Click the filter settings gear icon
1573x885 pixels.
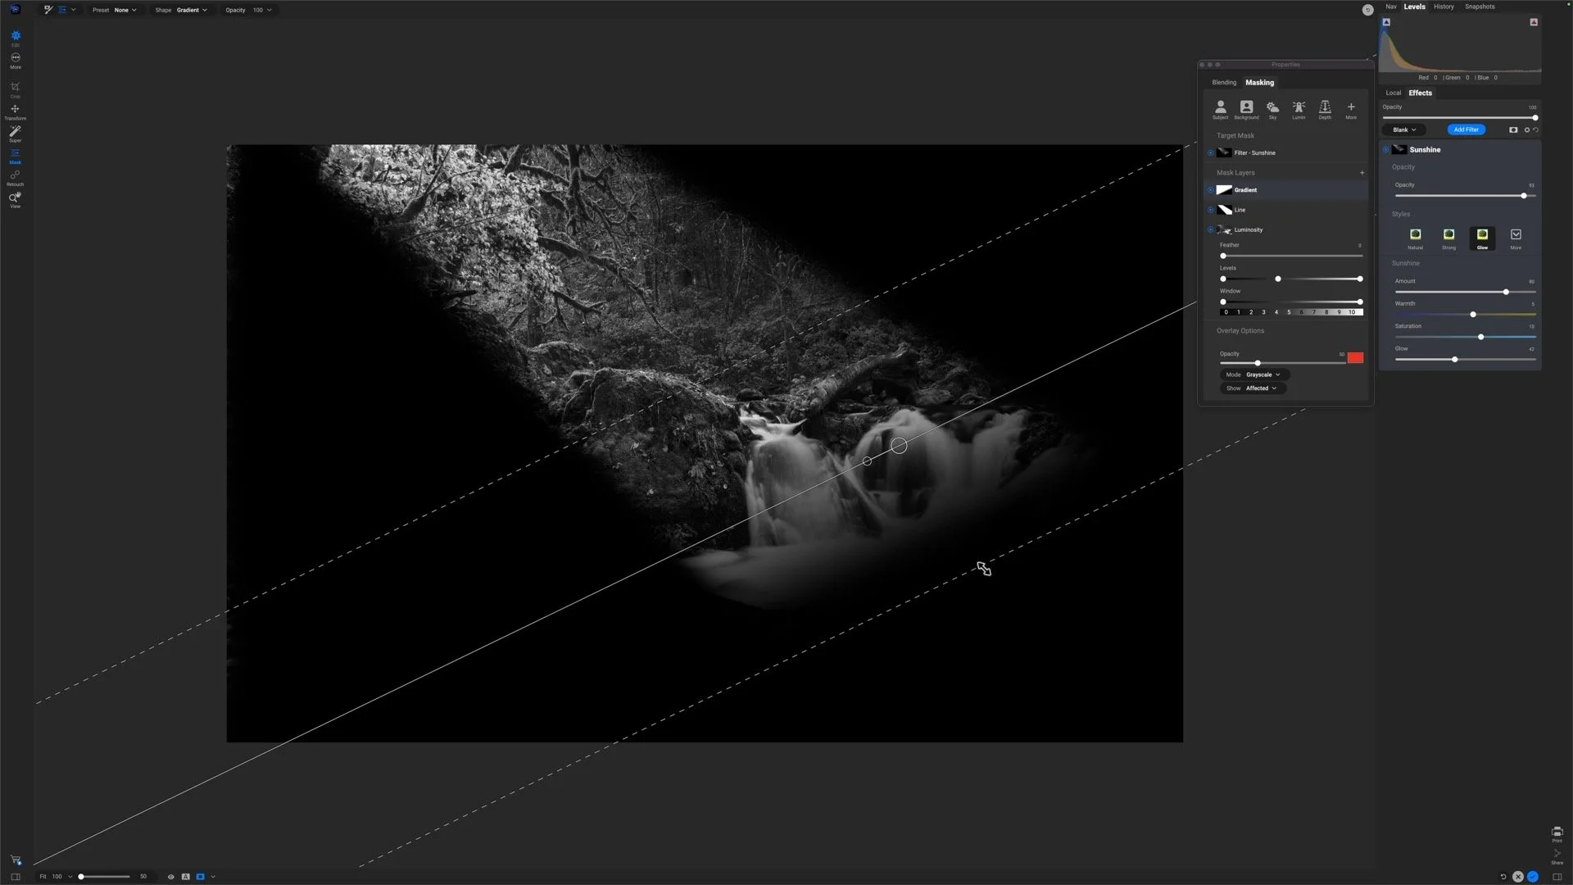coord(1526,129)
